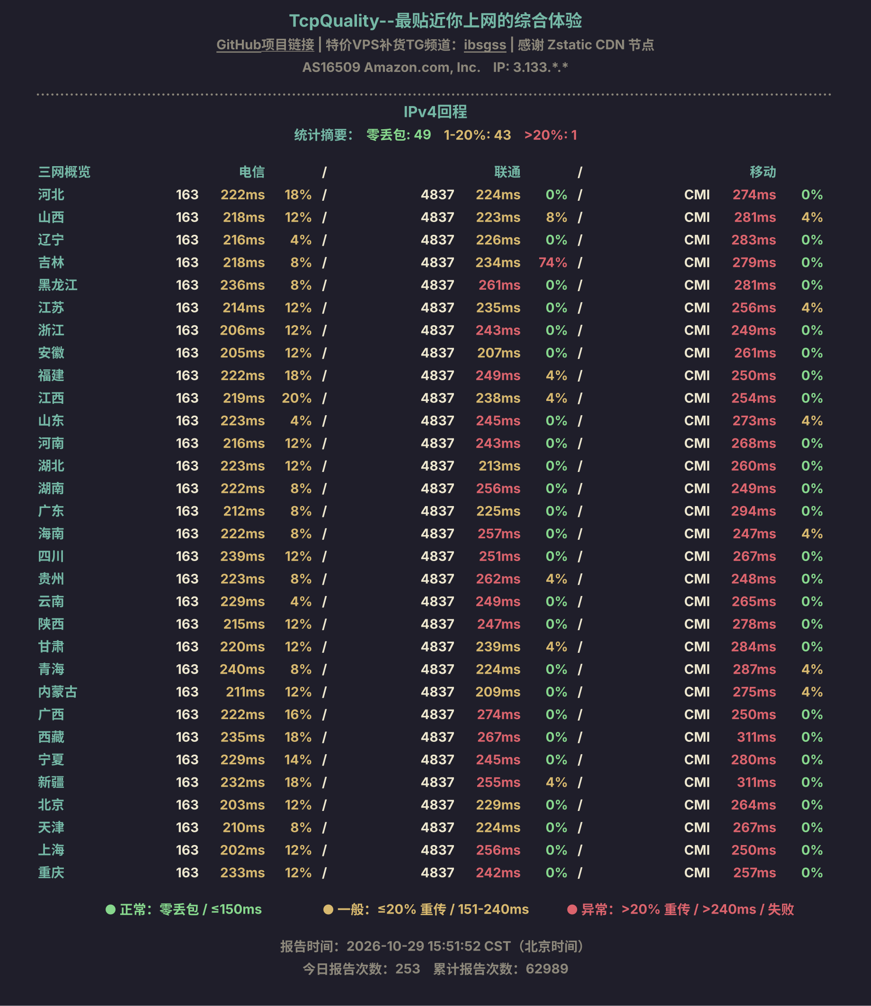Image resolution: width=871 pixels, height=1006 pixels.
Task: Select the 今日报告次数：253 text
Action: [x=361, y=969]
